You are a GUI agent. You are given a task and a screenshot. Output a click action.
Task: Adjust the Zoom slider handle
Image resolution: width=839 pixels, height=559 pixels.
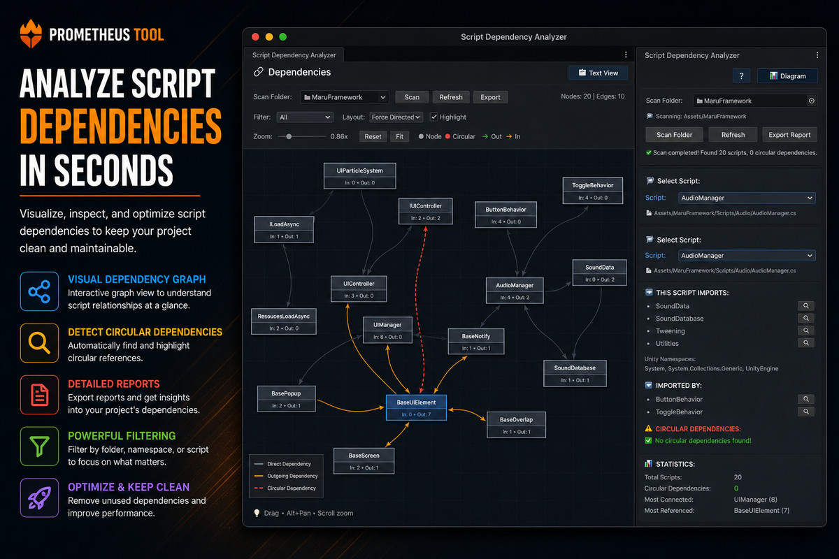[289, 136]
